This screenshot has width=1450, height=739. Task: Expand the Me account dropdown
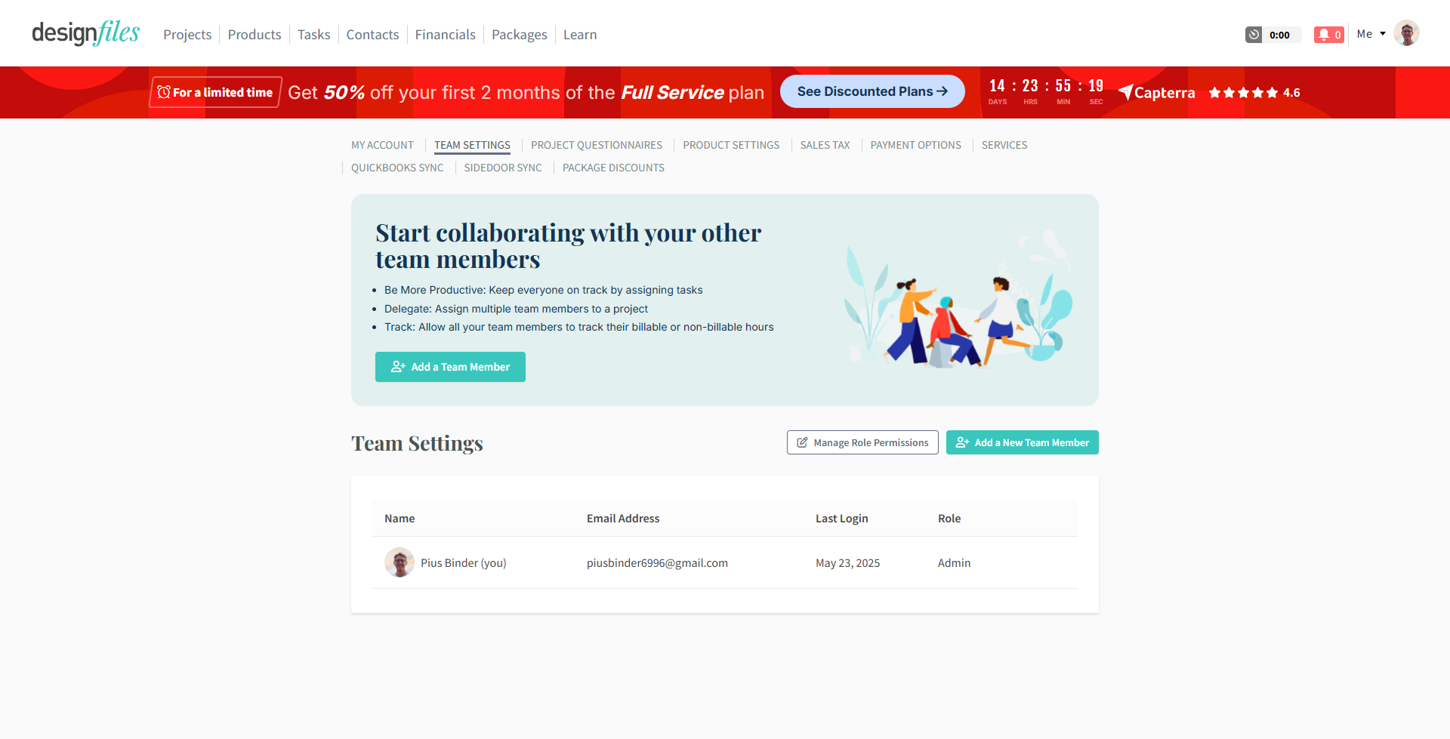[1371, 34]
